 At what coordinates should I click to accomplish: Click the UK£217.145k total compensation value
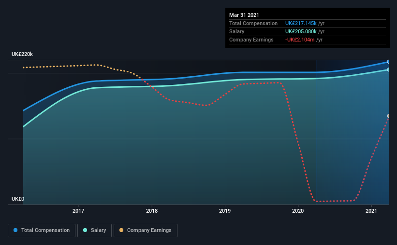(301, 23)
